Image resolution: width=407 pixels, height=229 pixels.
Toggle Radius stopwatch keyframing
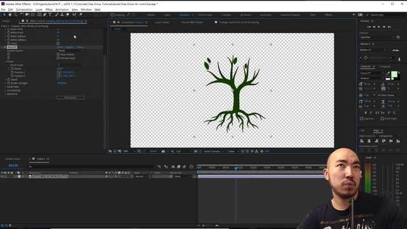coord(12,69)
